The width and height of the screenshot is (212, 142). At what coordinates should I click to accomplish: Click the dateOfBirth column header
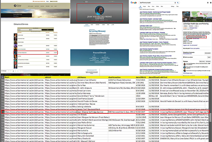tap(142, 77)
